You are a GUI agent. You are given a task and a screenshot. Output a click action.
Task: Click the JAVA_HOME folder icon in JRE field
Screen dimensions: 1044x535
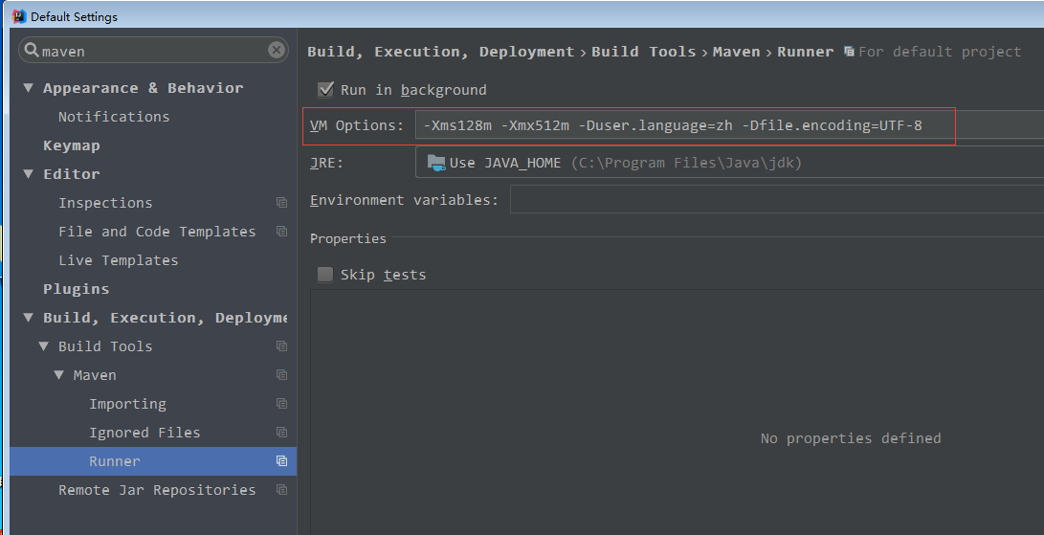pyautogui.click(x=436, y=163)
